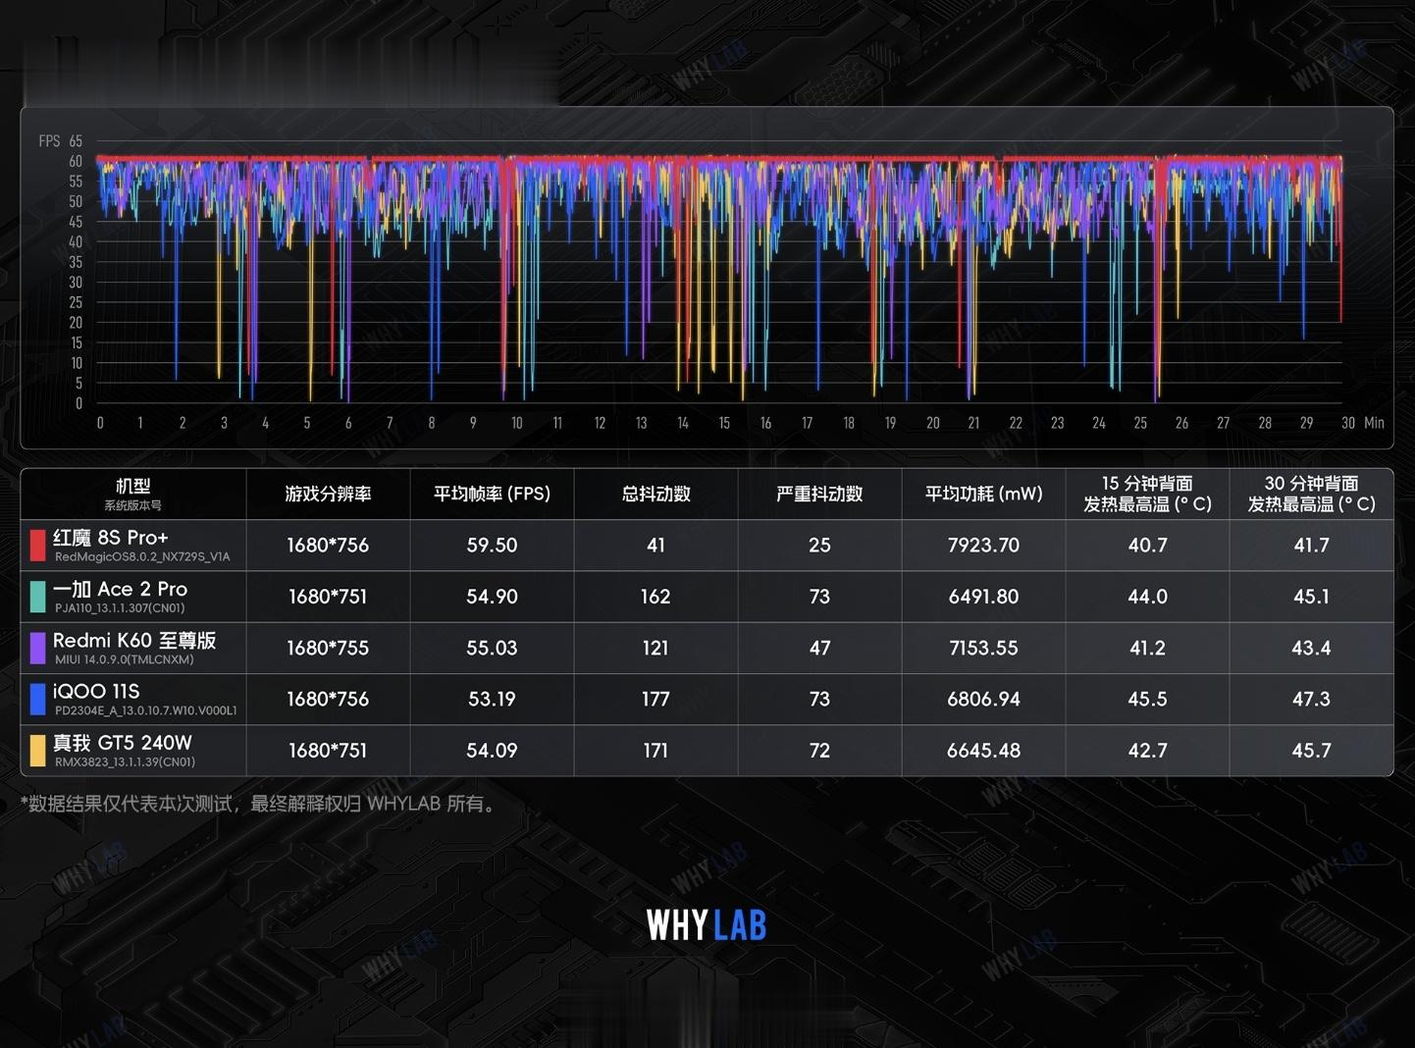Select the 游戏分辨率 column header
The width and height of the screenshot is (1415, 1048).
point(328,494)
